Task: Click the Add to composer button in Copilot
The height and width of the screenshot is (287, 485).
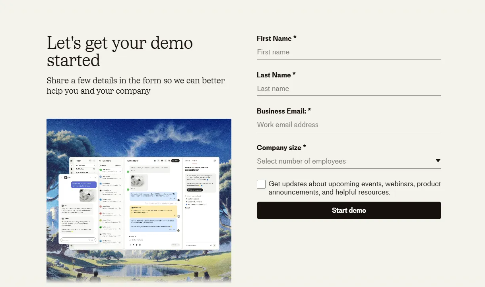Action: (194, 190)
